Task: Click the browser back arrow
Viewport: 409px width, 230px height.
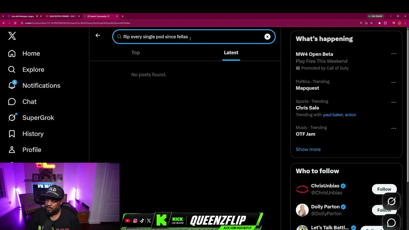Action: (4, 23)
